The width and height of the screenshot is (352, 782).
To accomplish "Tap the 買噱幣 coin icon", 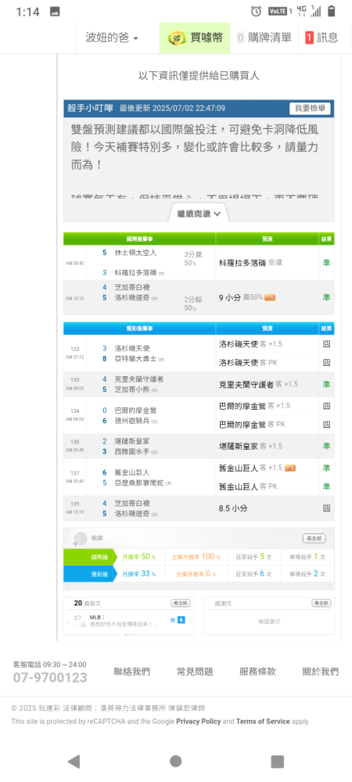I will pos(176,38).
